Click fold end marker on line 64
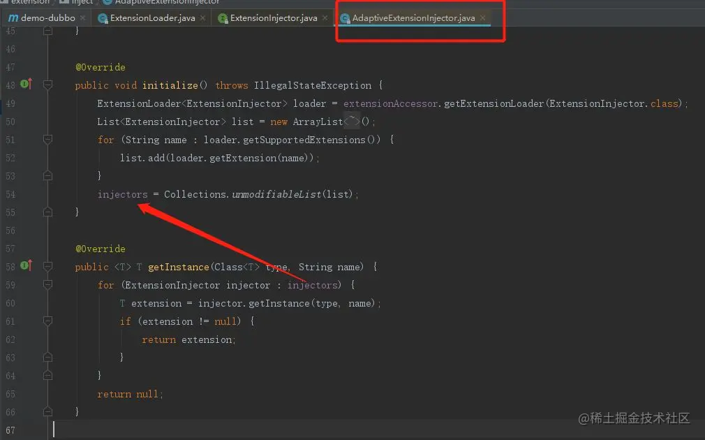The width and height of the screenshot is (705, 440). 47,375
